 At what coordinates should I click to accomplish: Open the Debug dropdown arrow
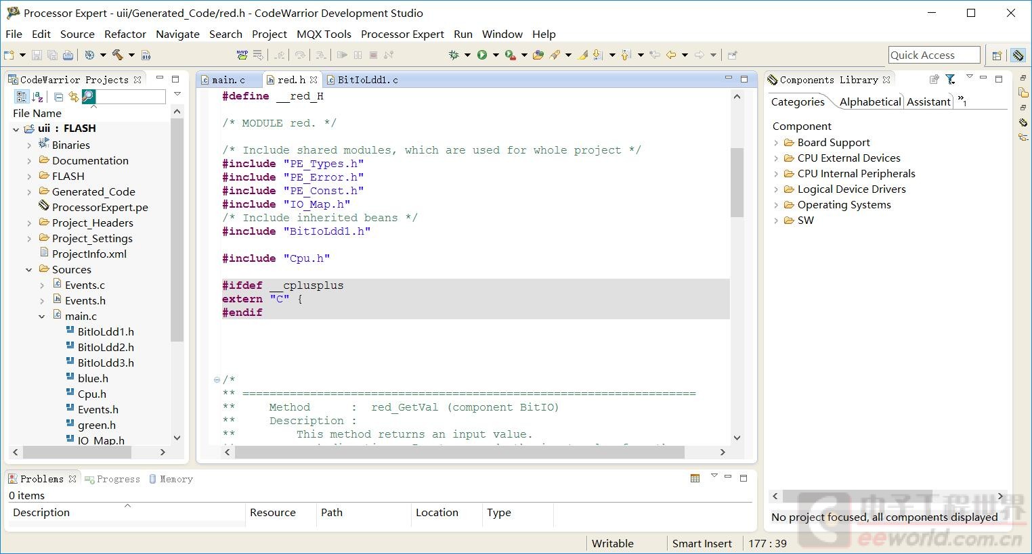[467, 55]
